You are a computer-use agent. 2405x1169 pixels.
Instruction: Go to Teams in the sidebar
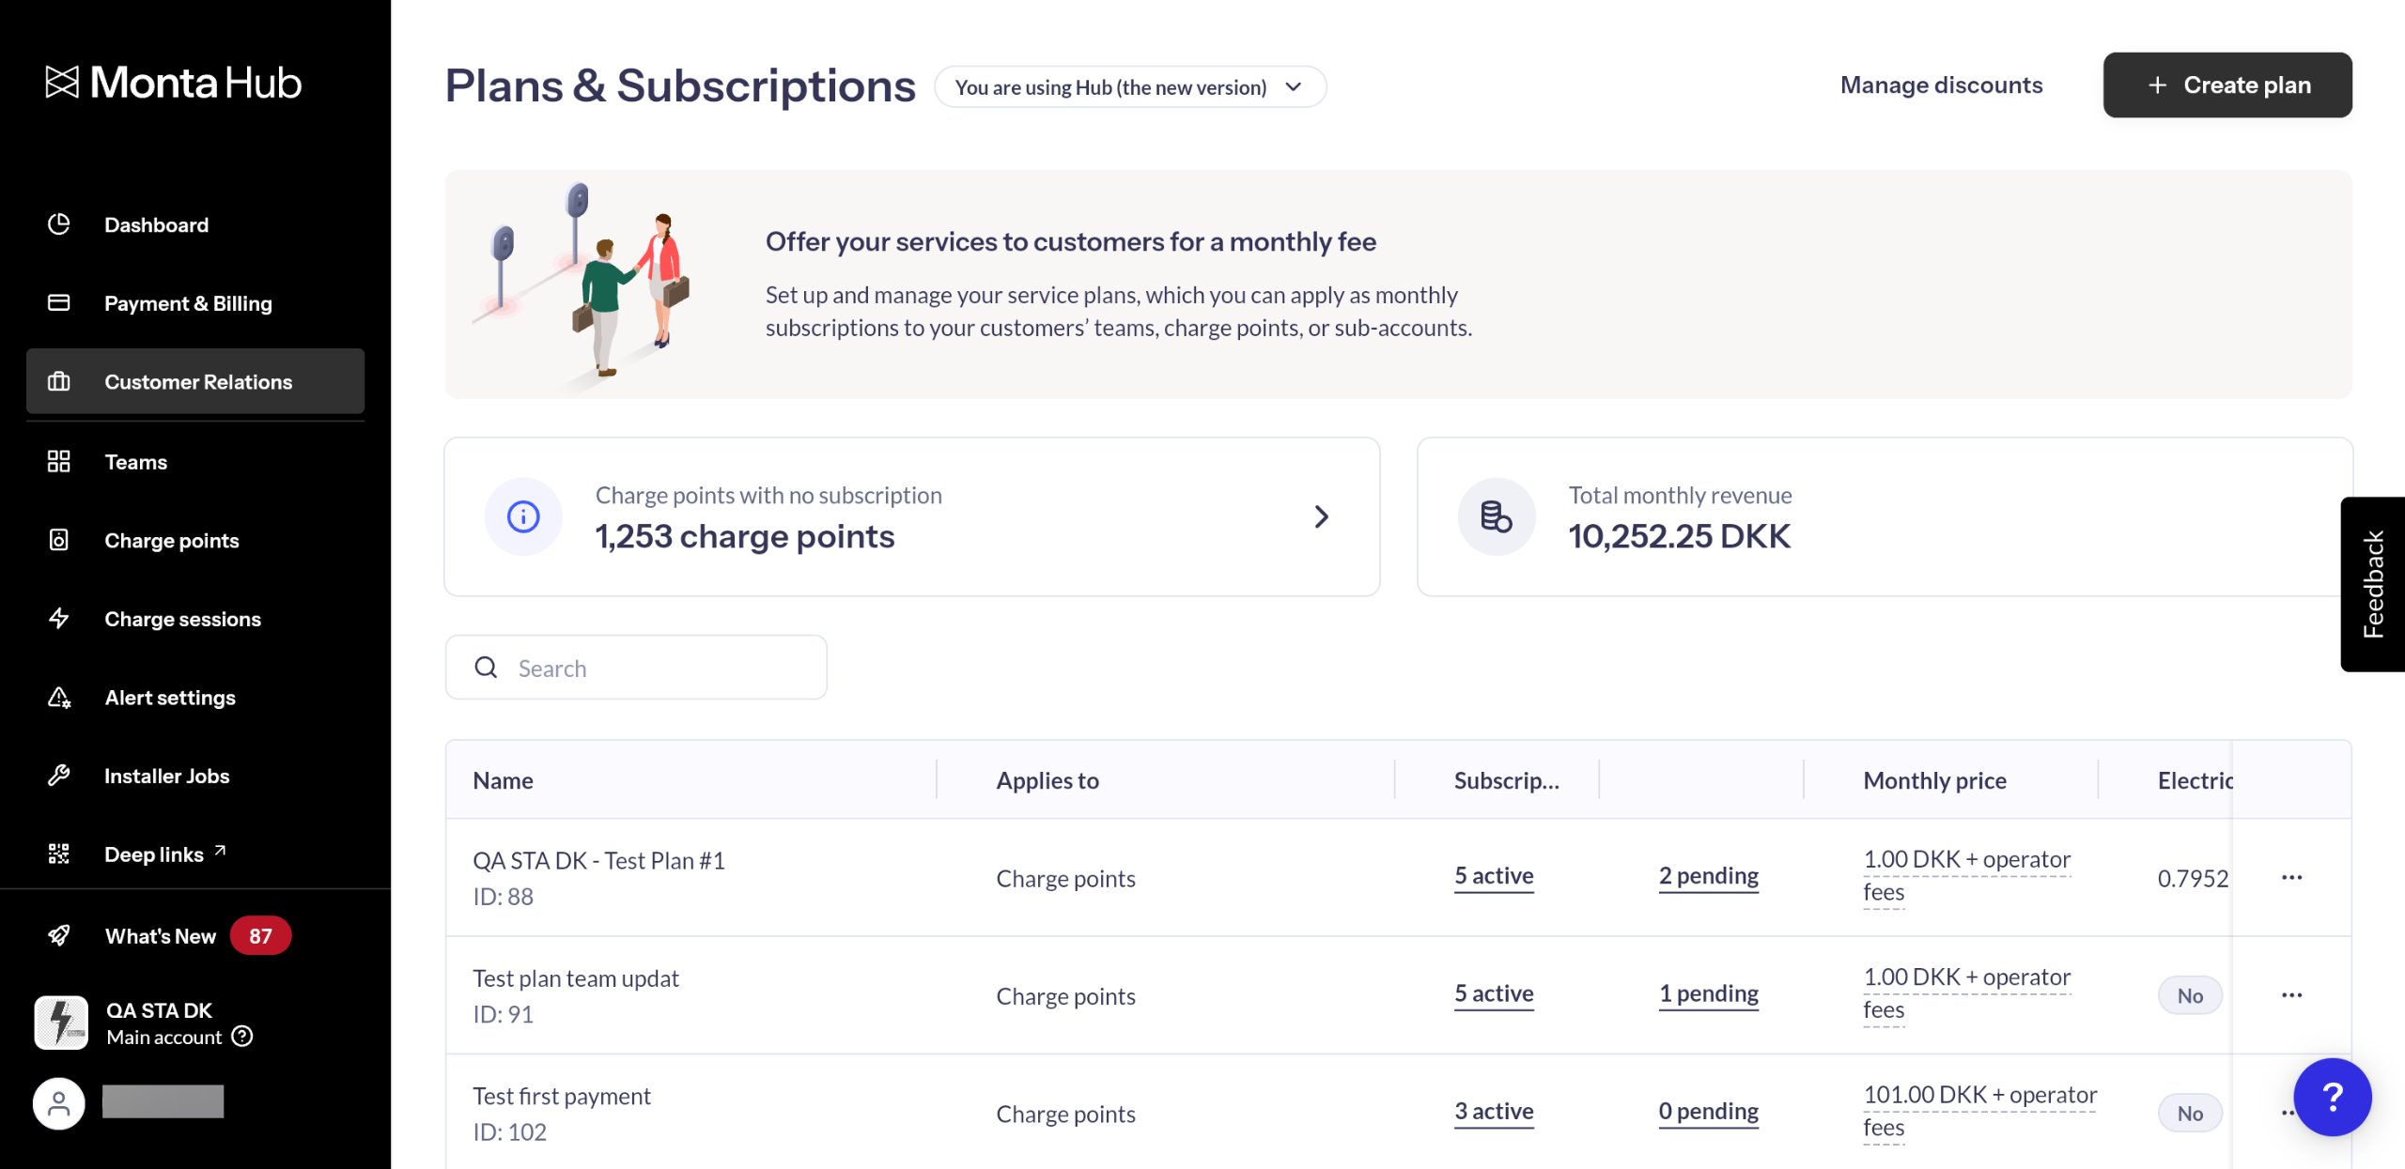[x=136, y=462]
